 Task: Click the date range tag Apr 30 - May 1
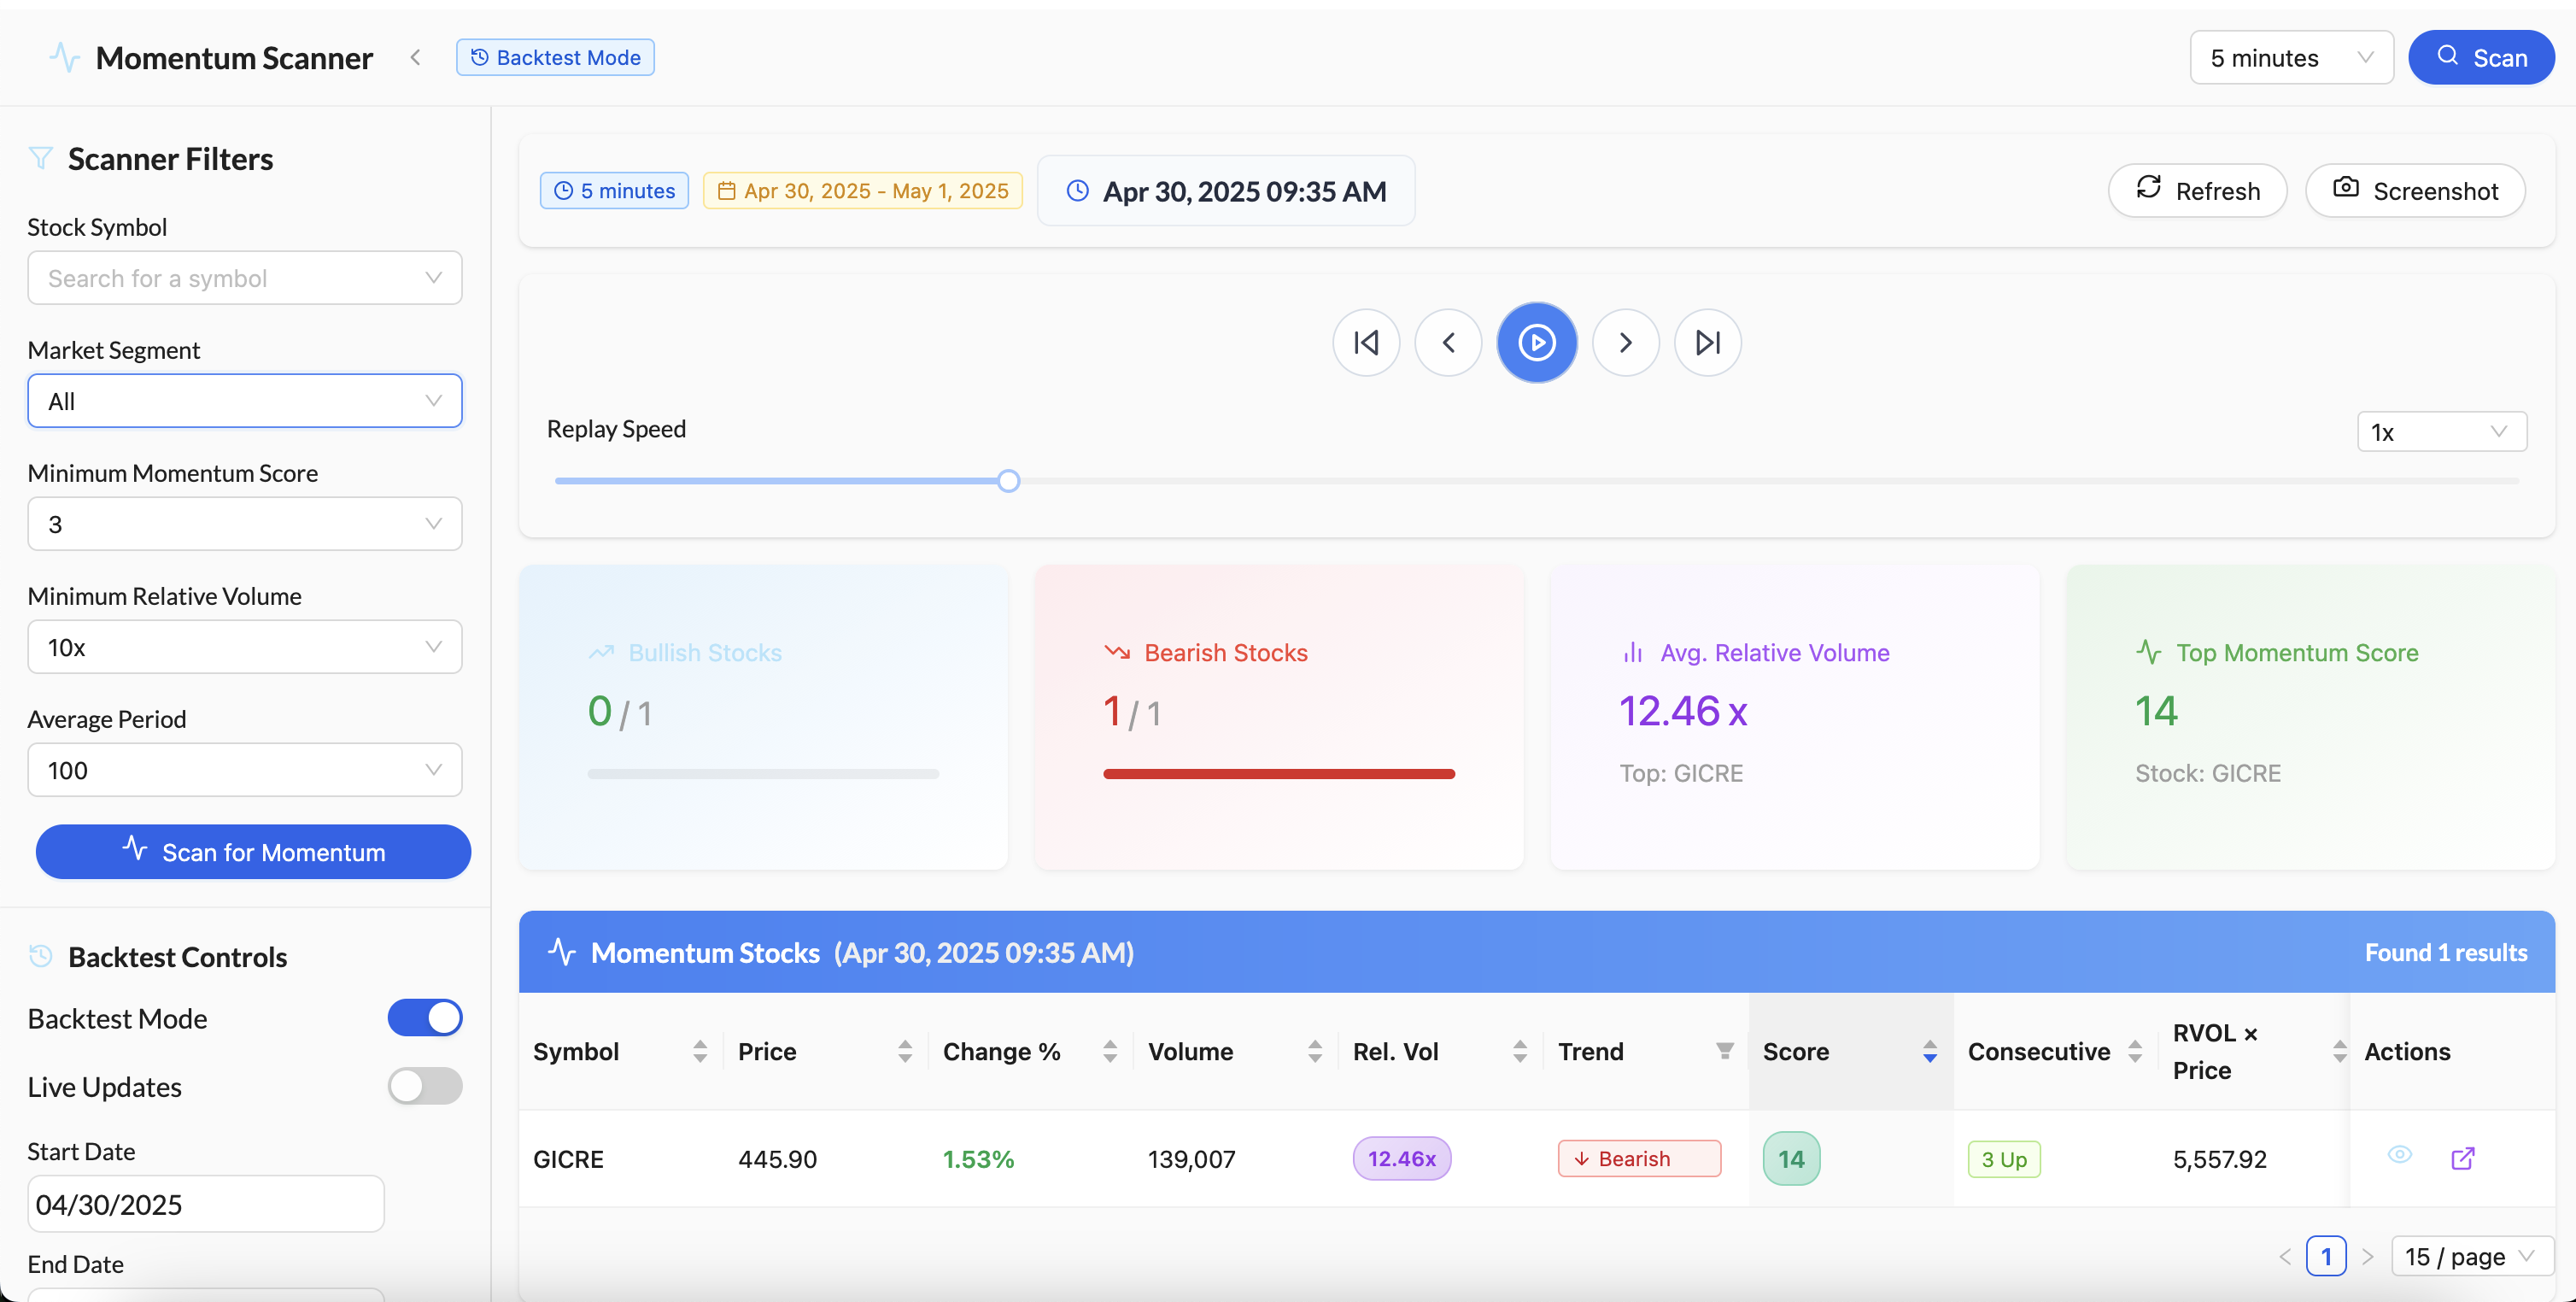pyautogui.click(x=862, y=190)
